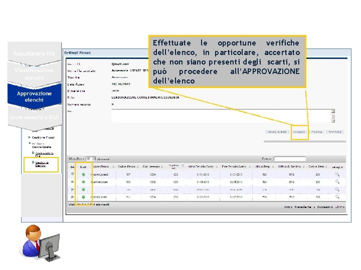This screenshot has height=270, width=361.
Task: Go to Inizio page link
Action: pyautogui.click(x=288, y=207)
